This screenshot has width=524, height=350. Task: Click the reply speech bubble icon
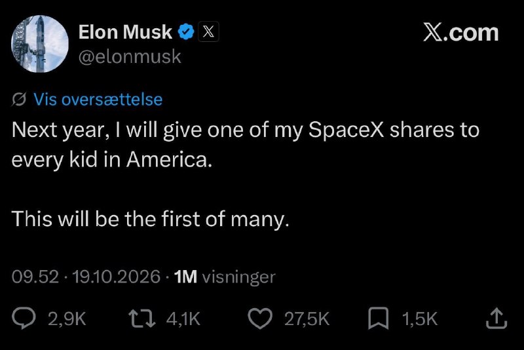24,319
